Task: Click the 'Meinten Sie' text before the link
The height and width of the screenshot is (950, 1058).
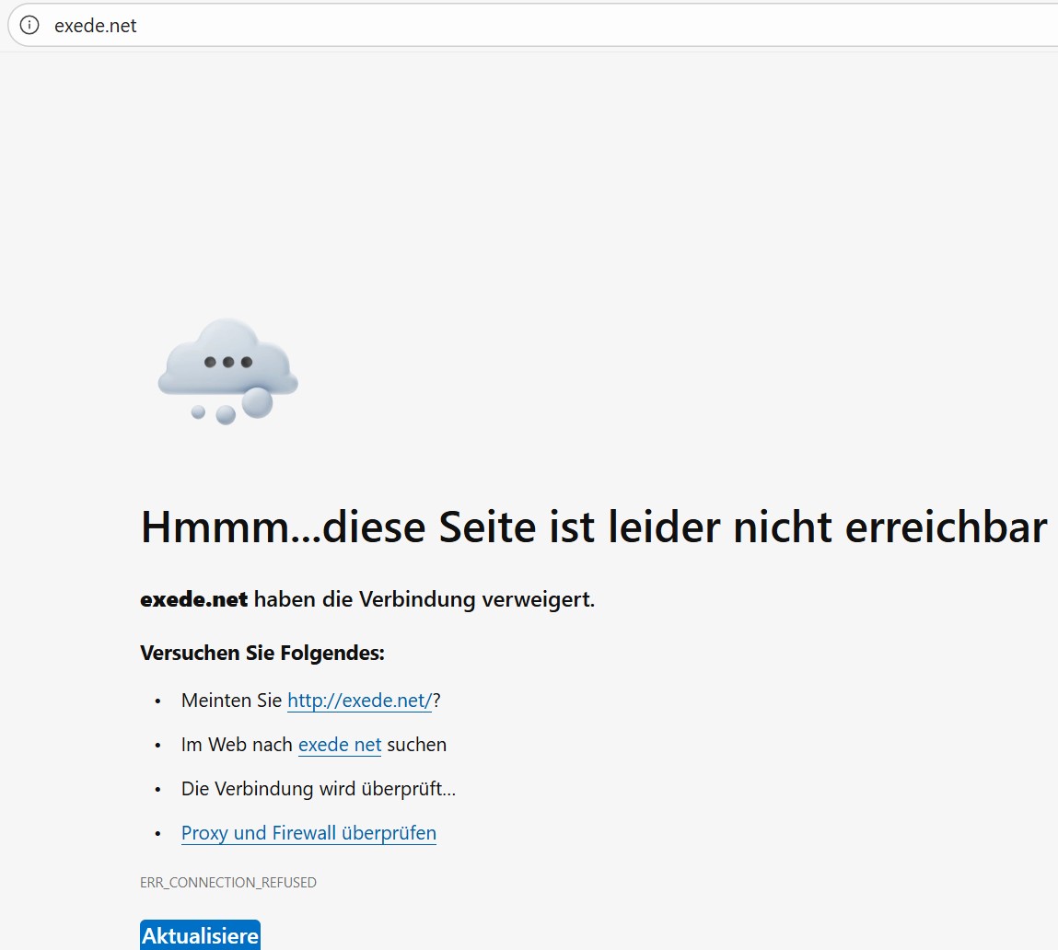Action: coord(231,701)
